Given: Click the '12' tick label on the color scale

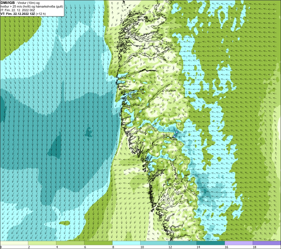Looking at the screenshot, I should point(170,247).
